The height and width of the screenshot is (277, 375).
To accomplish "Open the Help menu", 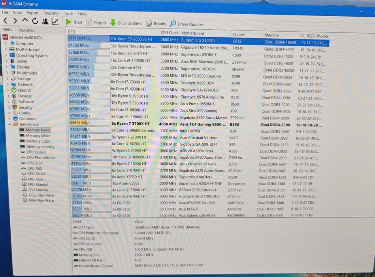I will (82, 14).
